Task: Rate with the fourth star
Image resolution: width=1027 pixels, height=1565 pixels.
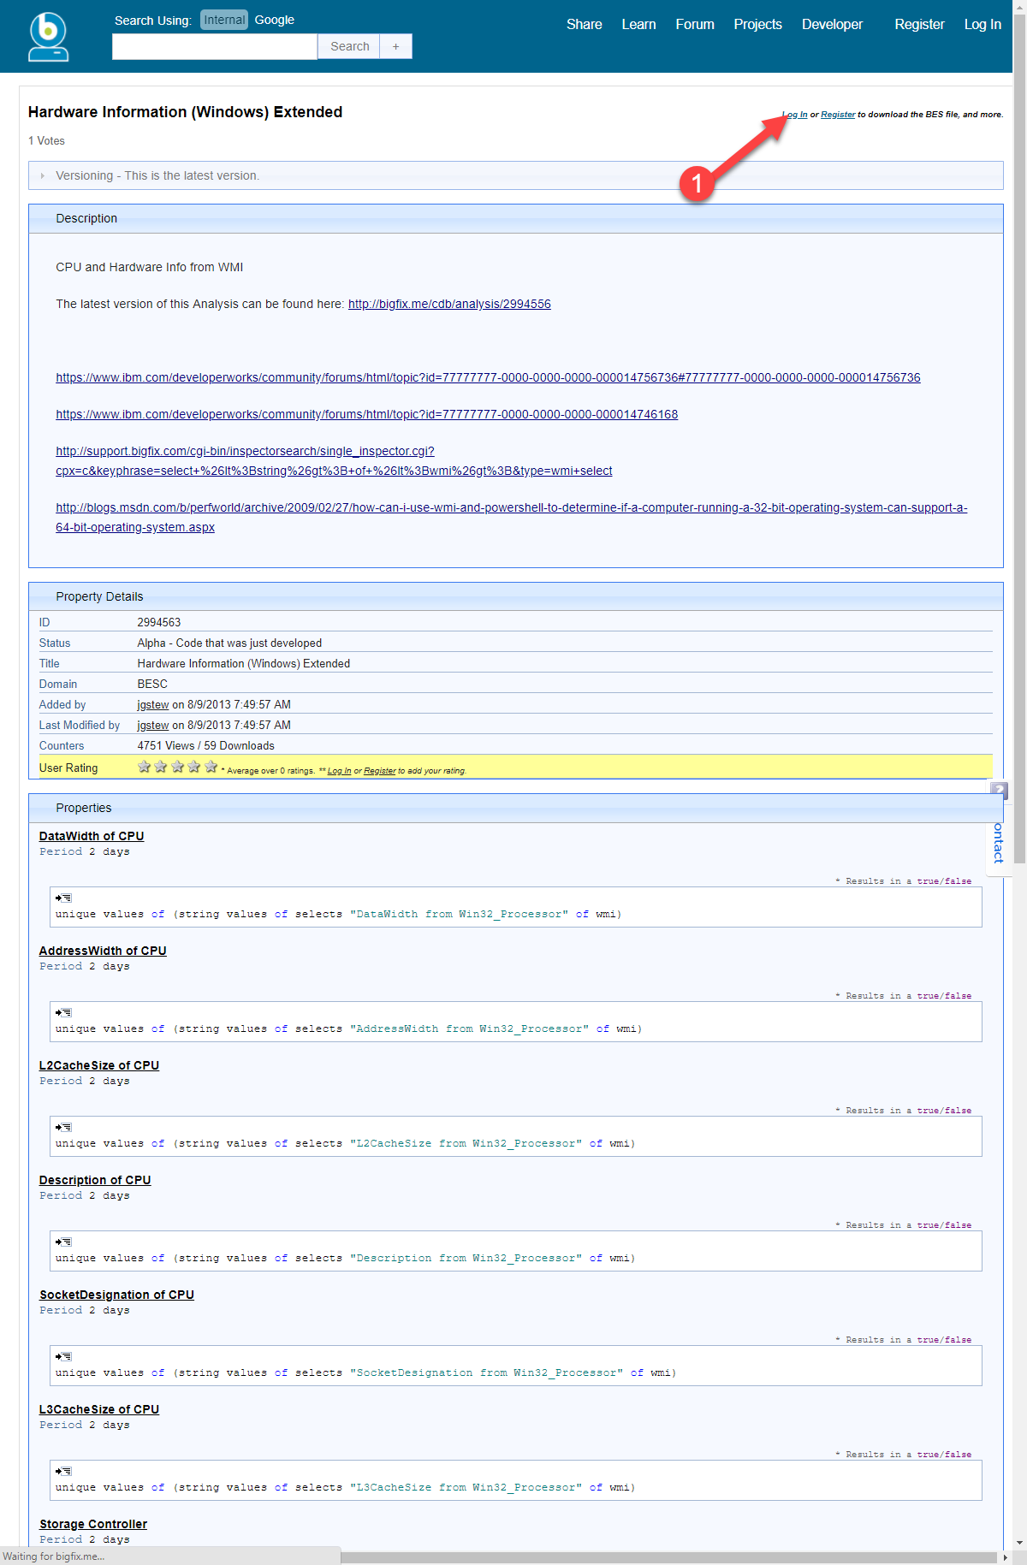Action: [x=194, y=767]
